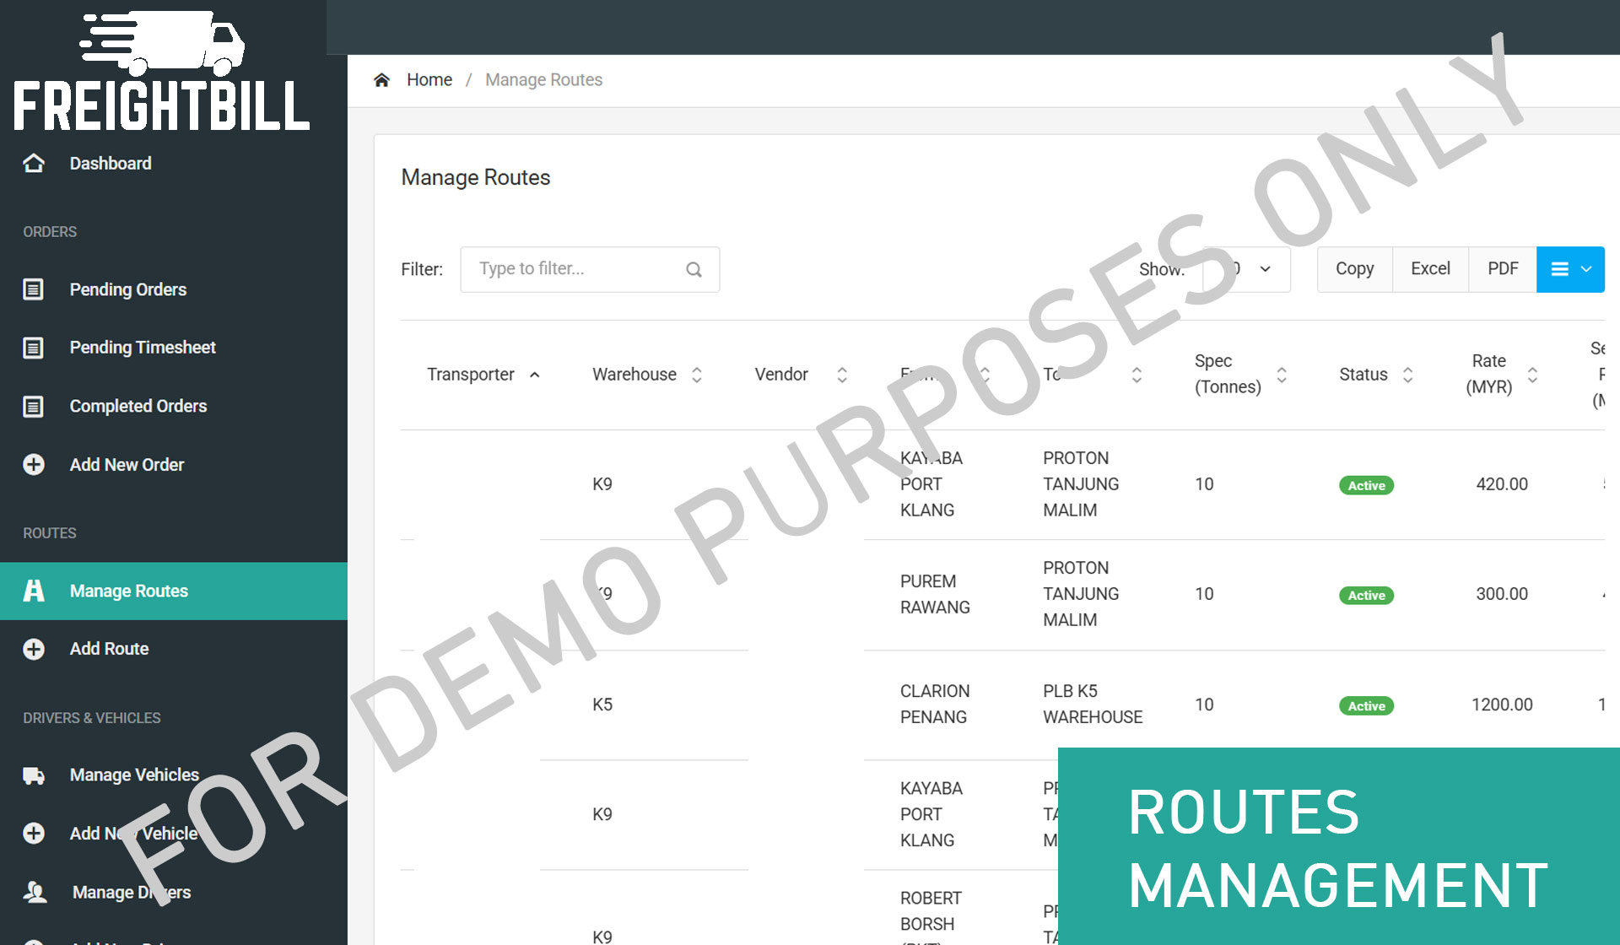Click Active badge in 1200.00 row
This screenshot has height=945, width=1620.
[x=1366, y=705]
